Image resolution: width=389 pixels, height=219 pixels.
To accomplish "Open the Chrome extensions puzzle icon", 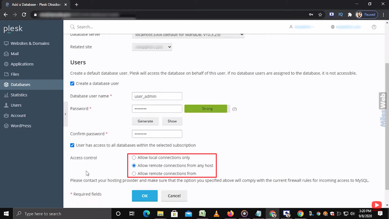I will click(350, 15).
